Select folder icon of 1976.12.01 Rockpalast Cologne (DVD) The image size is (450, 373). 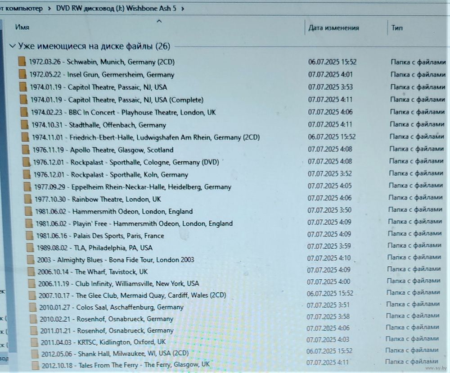click(26, 162)
